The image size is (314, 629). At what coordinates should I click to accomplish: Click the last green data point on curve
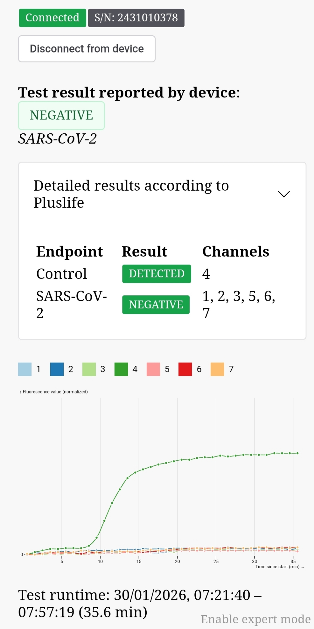(297, 453)
